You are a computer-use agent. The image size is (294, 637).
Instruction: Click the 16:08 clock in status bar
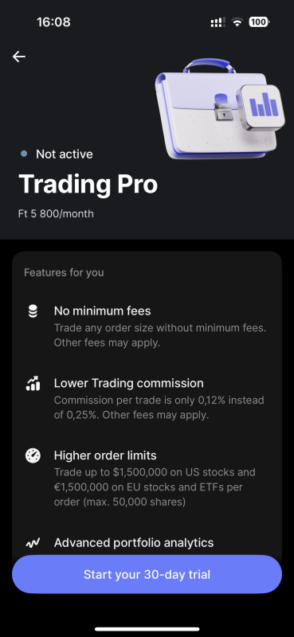tap(53, 22)
